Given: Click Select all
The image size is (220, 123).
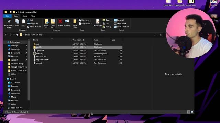Looking at the screenshot, I should (119, 20).
